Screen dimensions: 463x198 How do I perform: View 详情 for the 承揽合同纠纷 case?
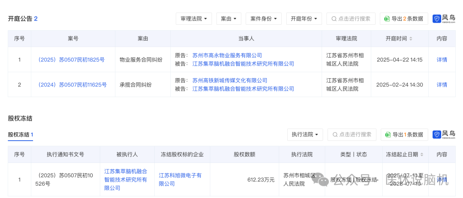coord(442,85)
